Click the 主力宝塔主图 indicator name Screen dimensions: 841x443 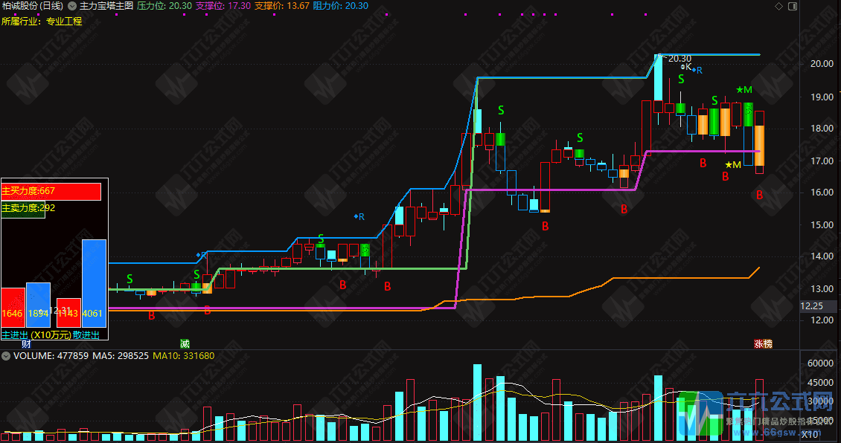coord(106,6)
